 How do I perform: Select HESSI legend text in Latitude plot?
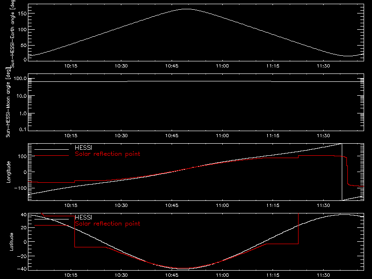pos(83,217)
